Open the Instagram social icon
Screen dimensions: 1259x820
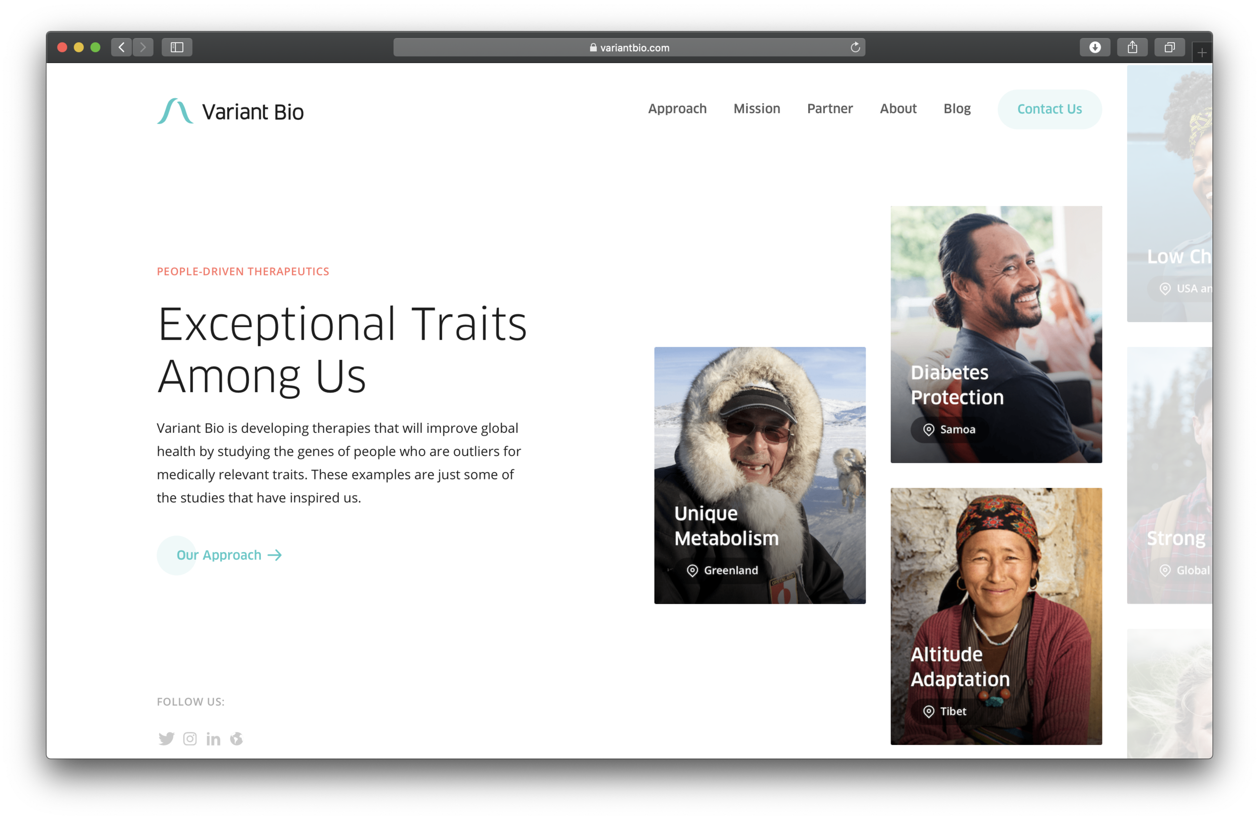point(190,738)
